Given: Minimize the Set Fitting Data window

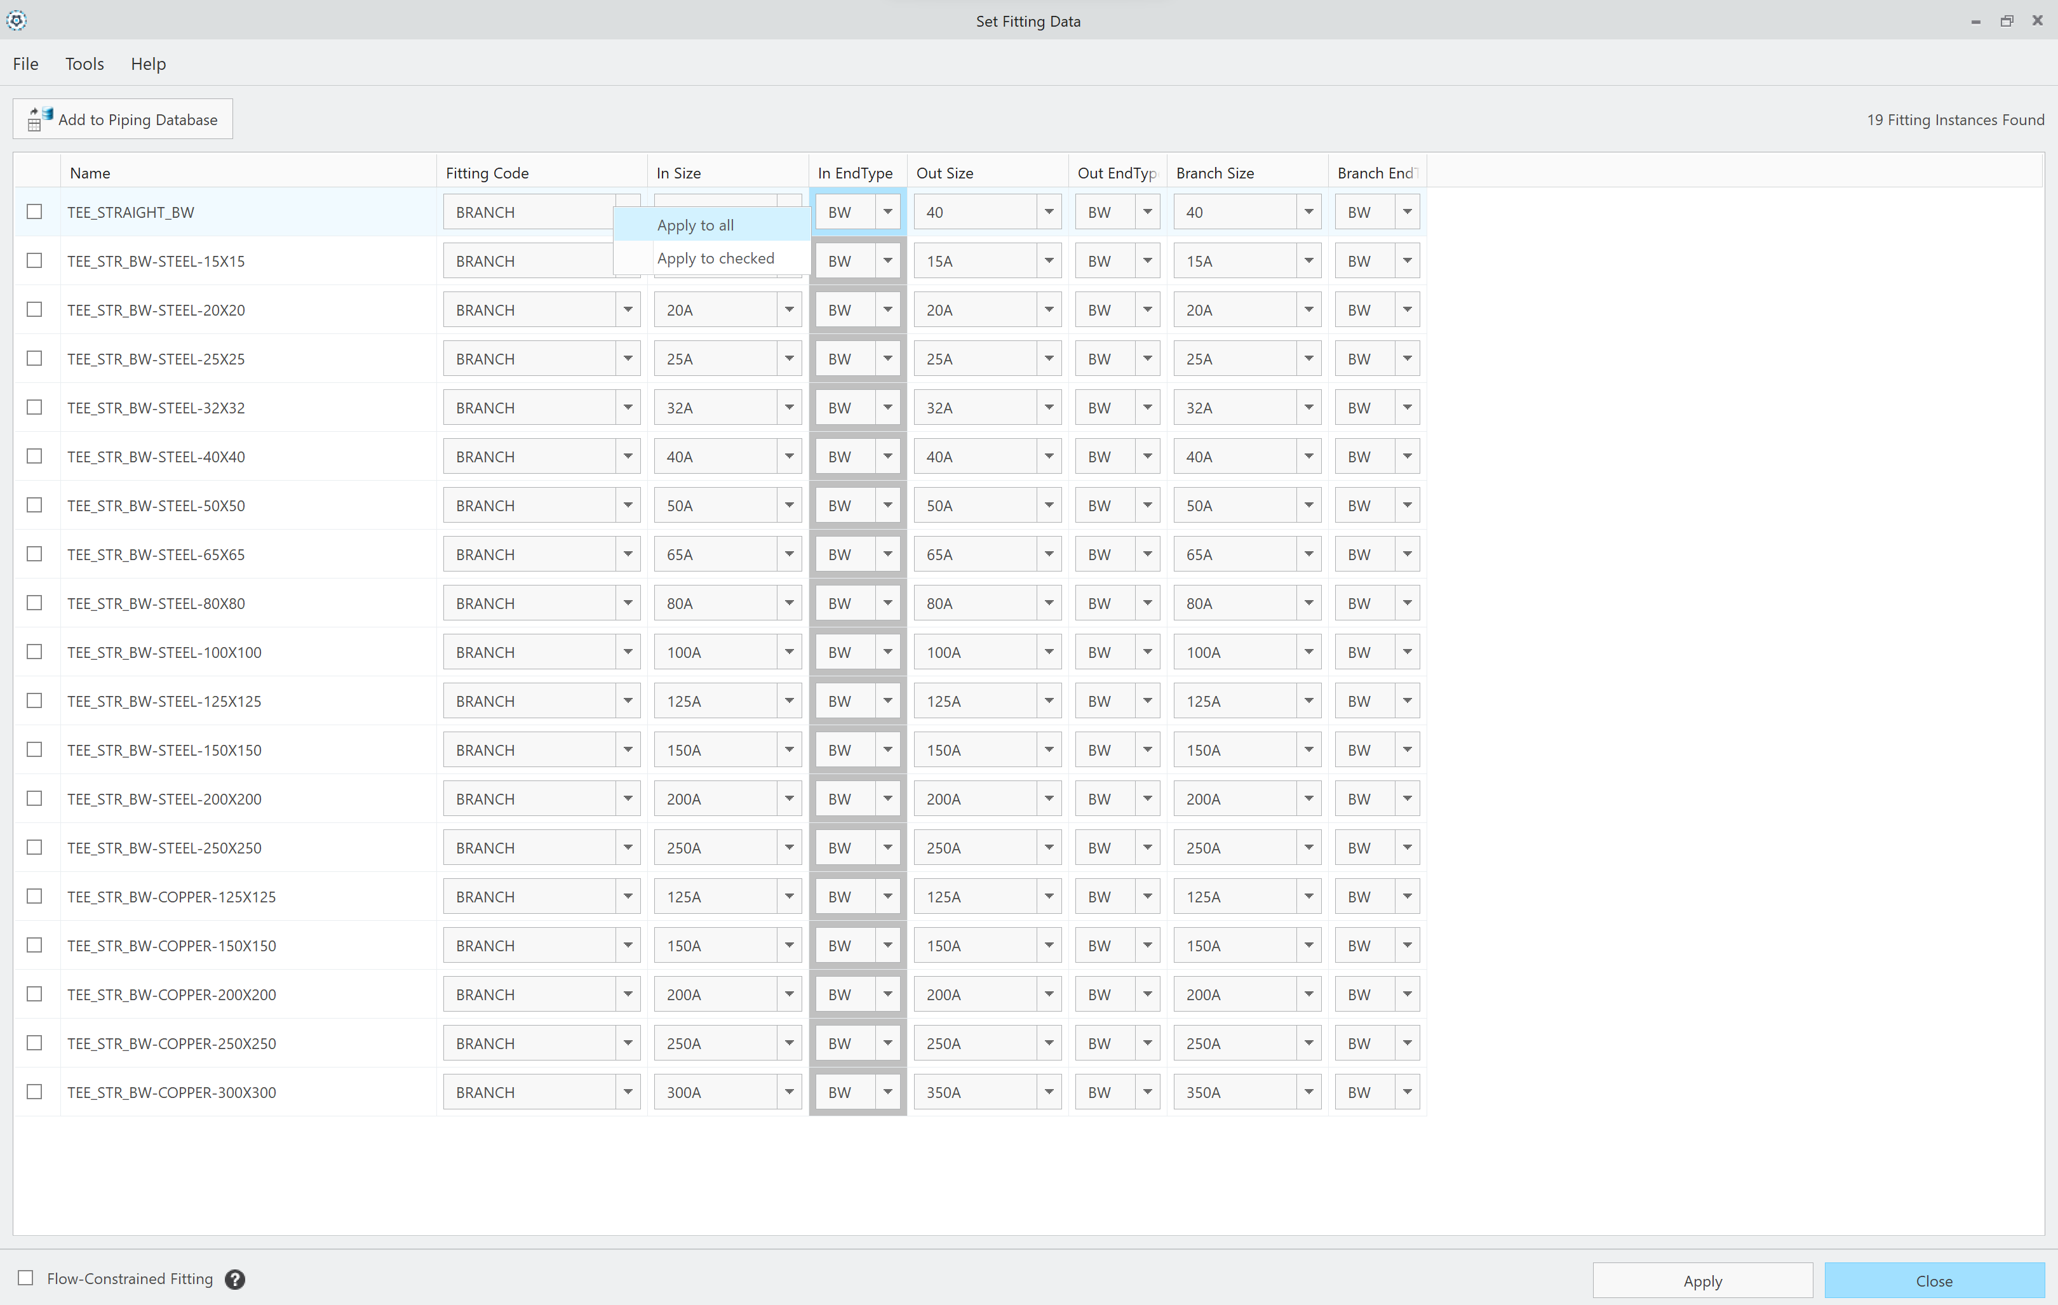Looking at the screenshot, I should 1975,20.
